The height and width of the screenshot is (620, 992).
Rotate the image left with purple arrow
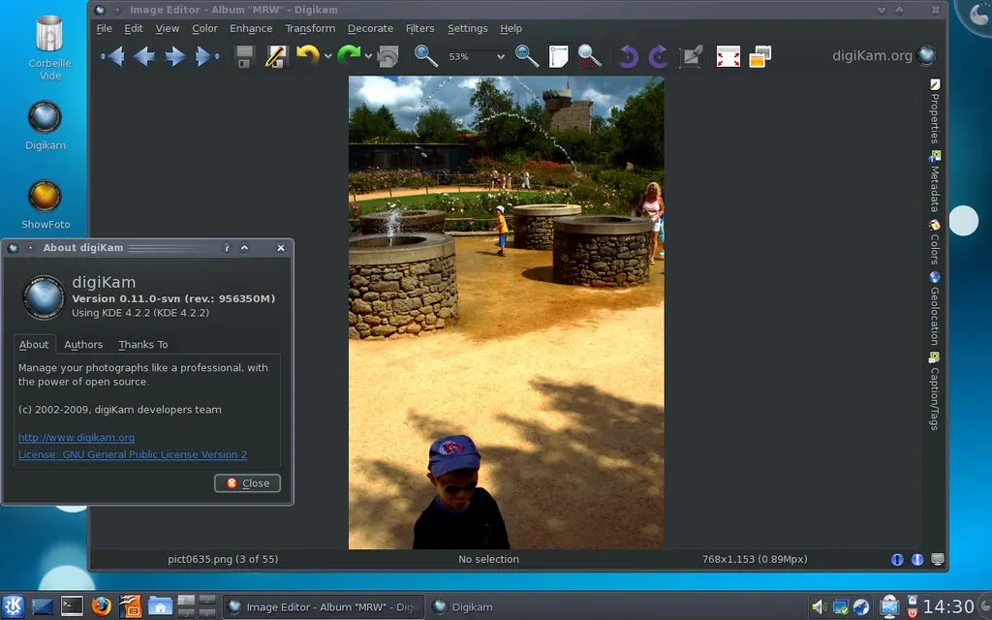pyautogui.click(x=628, y=56)
